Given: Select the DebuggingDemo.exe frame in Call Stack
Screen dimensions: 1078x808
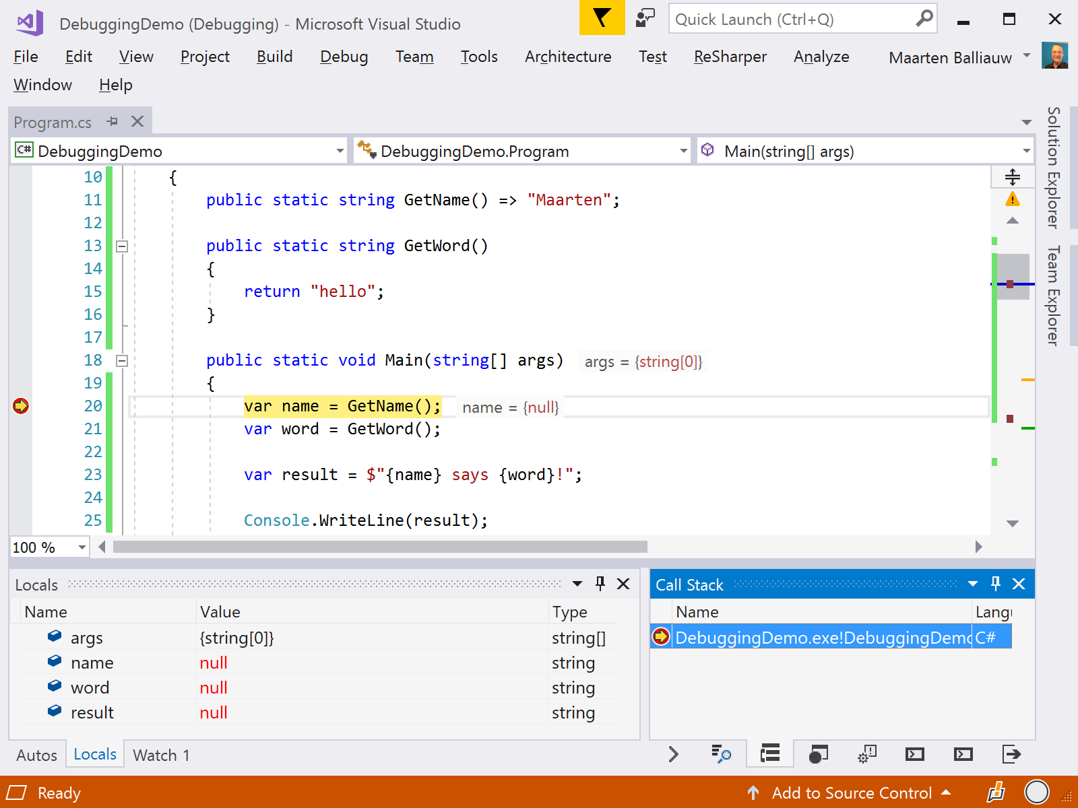Looking at the screenshot, I should coord(808,638).
